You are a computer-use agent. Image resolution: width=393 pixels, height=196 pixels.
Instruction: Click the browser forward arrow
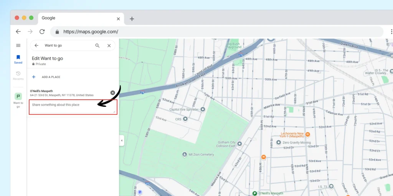pos(30,31)
